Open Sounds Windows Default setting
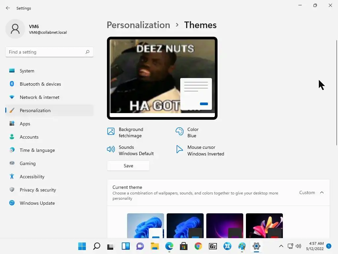 [130, 150]
